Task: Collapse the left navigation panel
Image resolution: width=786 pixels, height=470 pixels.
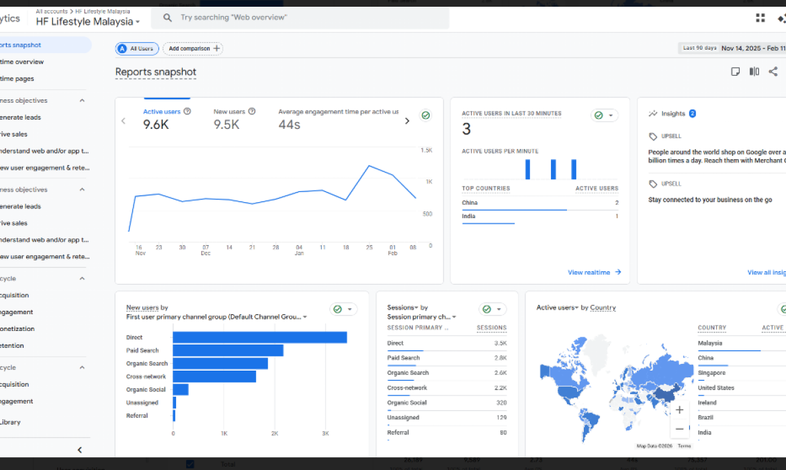Action: coord(79,449)
